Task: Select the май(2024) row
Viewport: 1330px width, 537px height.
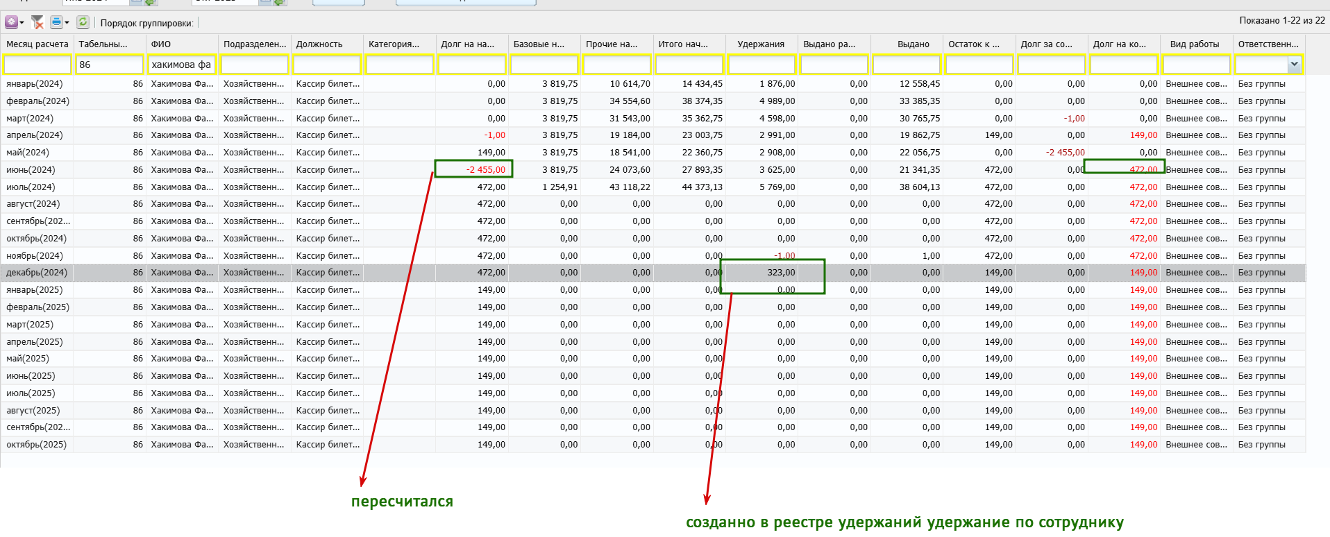Action: 653,153
